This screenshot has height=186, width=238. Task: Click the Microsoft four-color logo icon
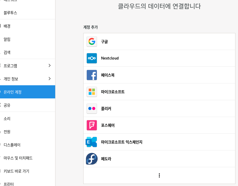point(92,92)
